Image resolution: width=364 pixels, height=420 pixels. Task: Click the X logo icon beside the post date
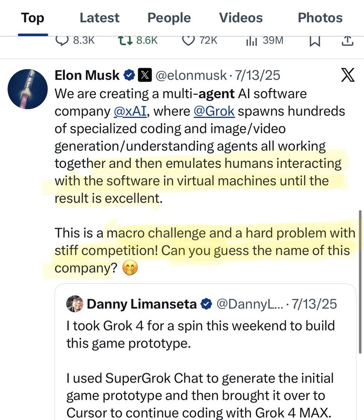point(348,75)
